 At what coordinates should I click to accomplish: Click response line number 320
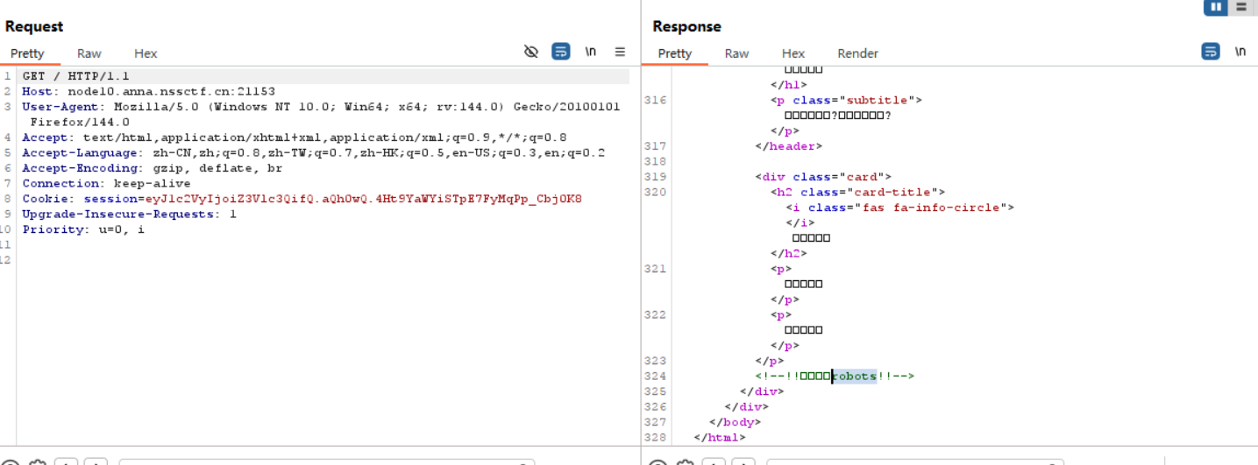(x=655, y=192)
